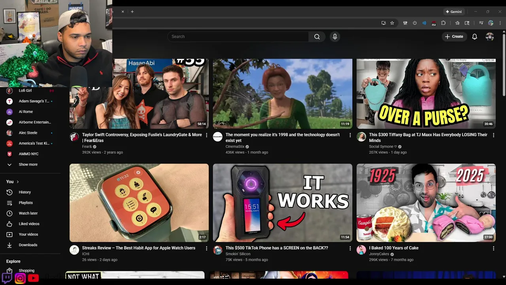
Task: Click the power-symbol extension icon
Action: pyautogui.click(x=415, y=23)
